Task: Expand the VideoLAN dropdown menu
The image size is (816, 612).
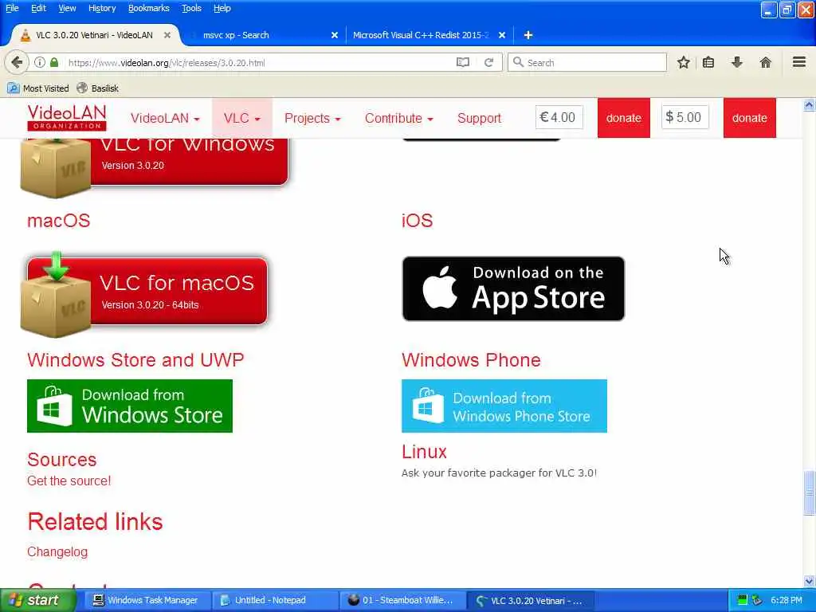Action: point(165,118)
